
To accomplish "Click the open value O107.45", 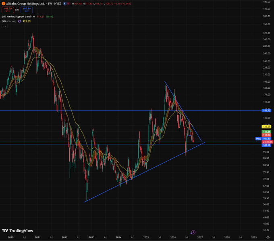I will (x=77, y=4).
